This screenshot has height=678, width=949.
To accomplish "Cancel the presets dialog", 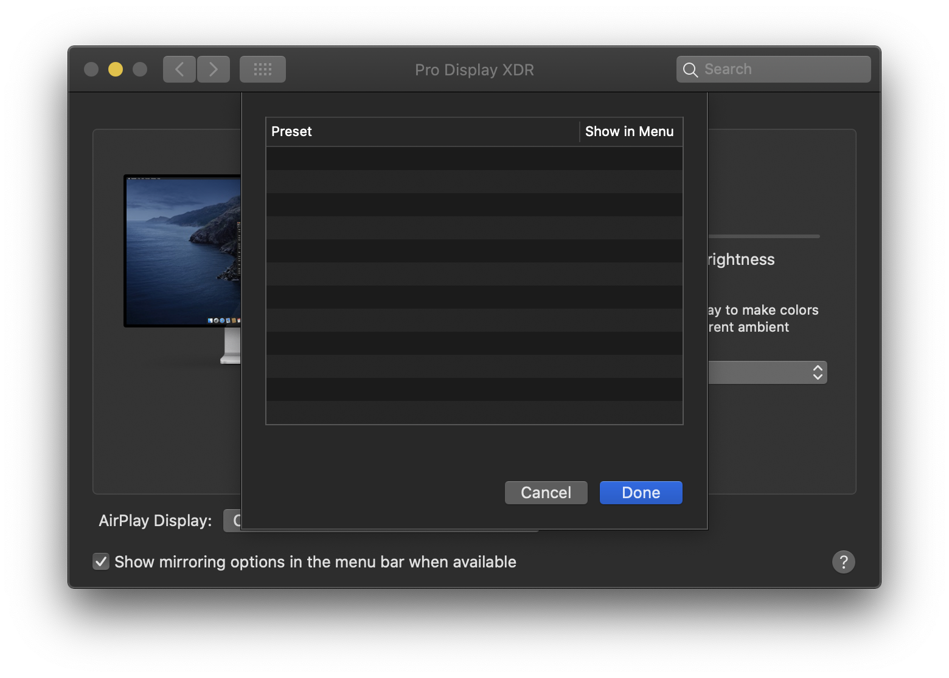I will 546,493.
